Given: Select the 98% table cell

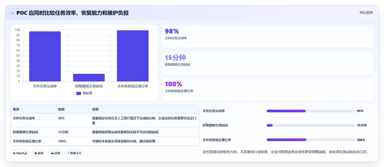Looking at the screenshot, I should [x=61, y=118].
